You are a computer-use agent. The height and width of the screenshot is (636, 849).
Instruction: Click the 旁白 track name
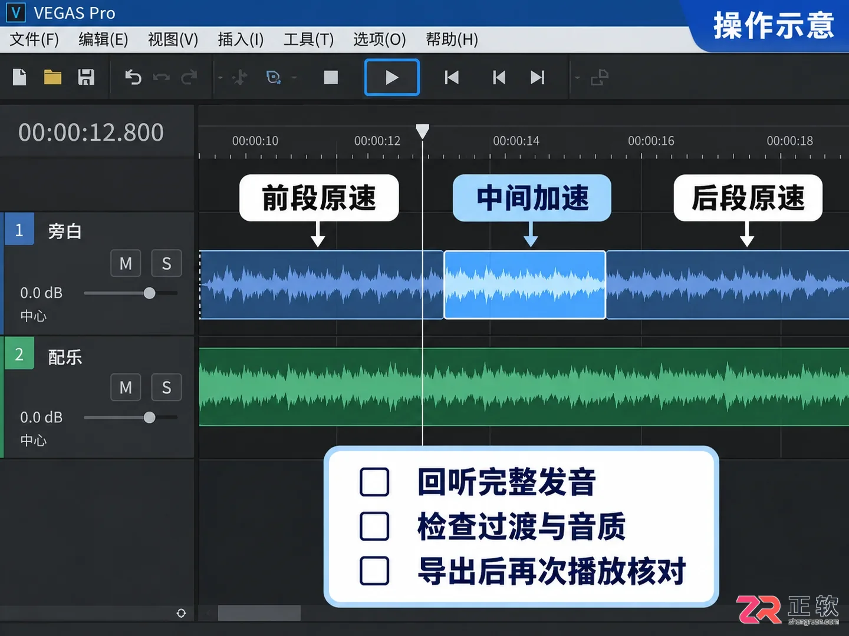(x=65, y=231)
